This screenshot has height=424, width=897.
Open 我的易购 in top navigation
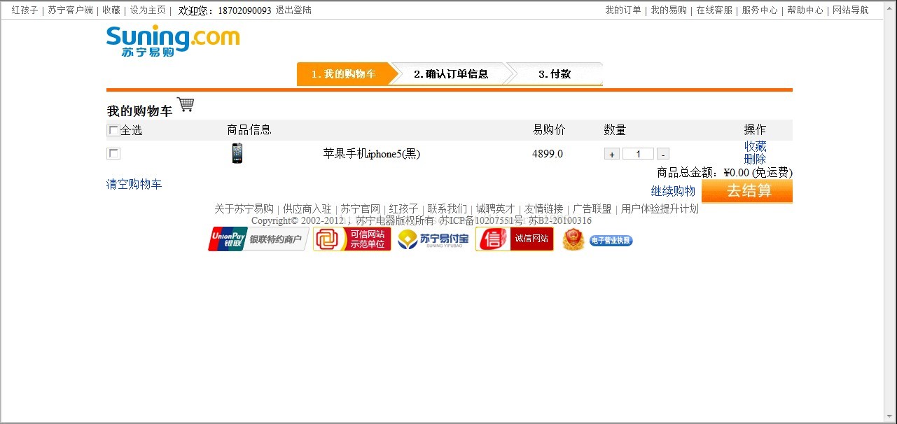pos(669,10)
